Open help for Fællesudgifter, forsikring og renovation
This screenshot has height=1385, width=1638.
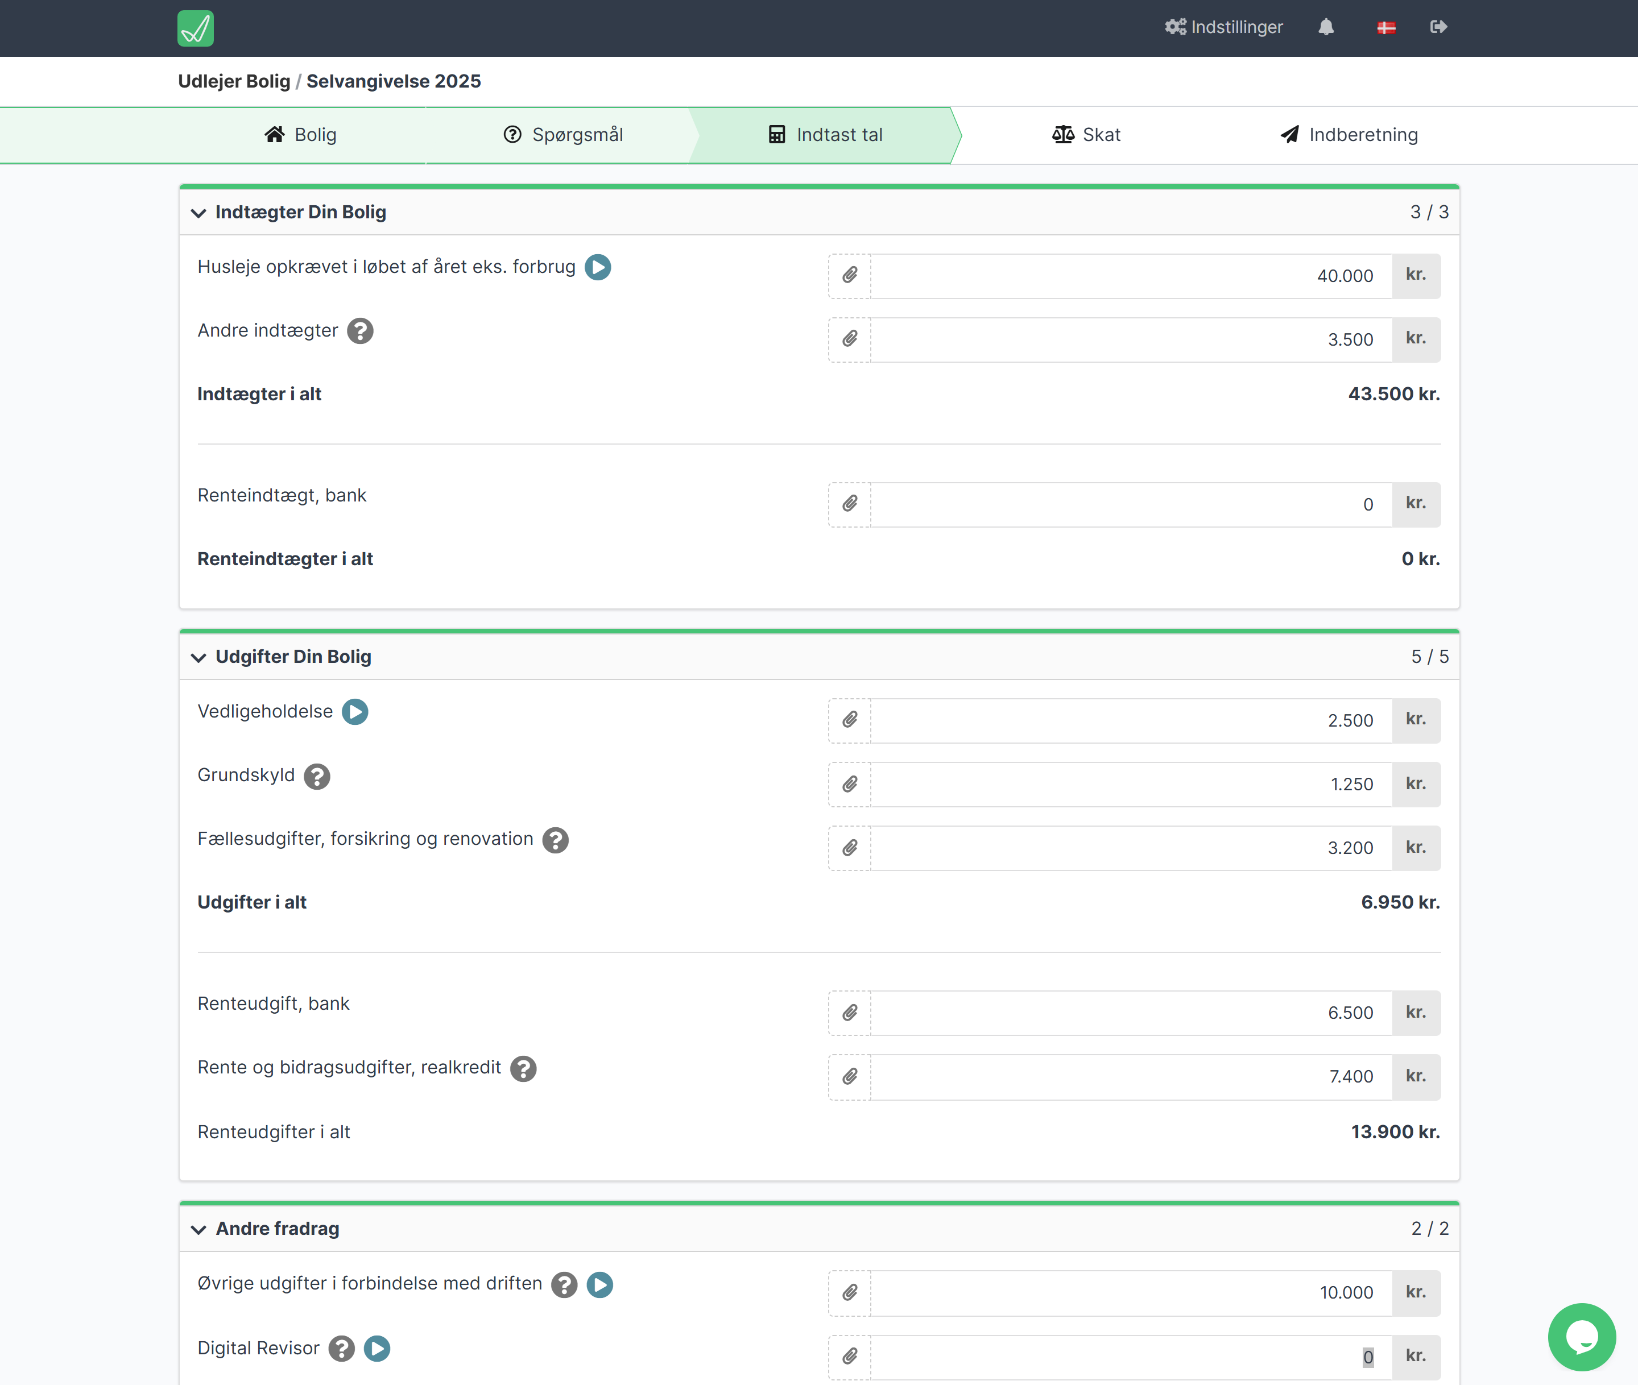[x=555, y=840]
